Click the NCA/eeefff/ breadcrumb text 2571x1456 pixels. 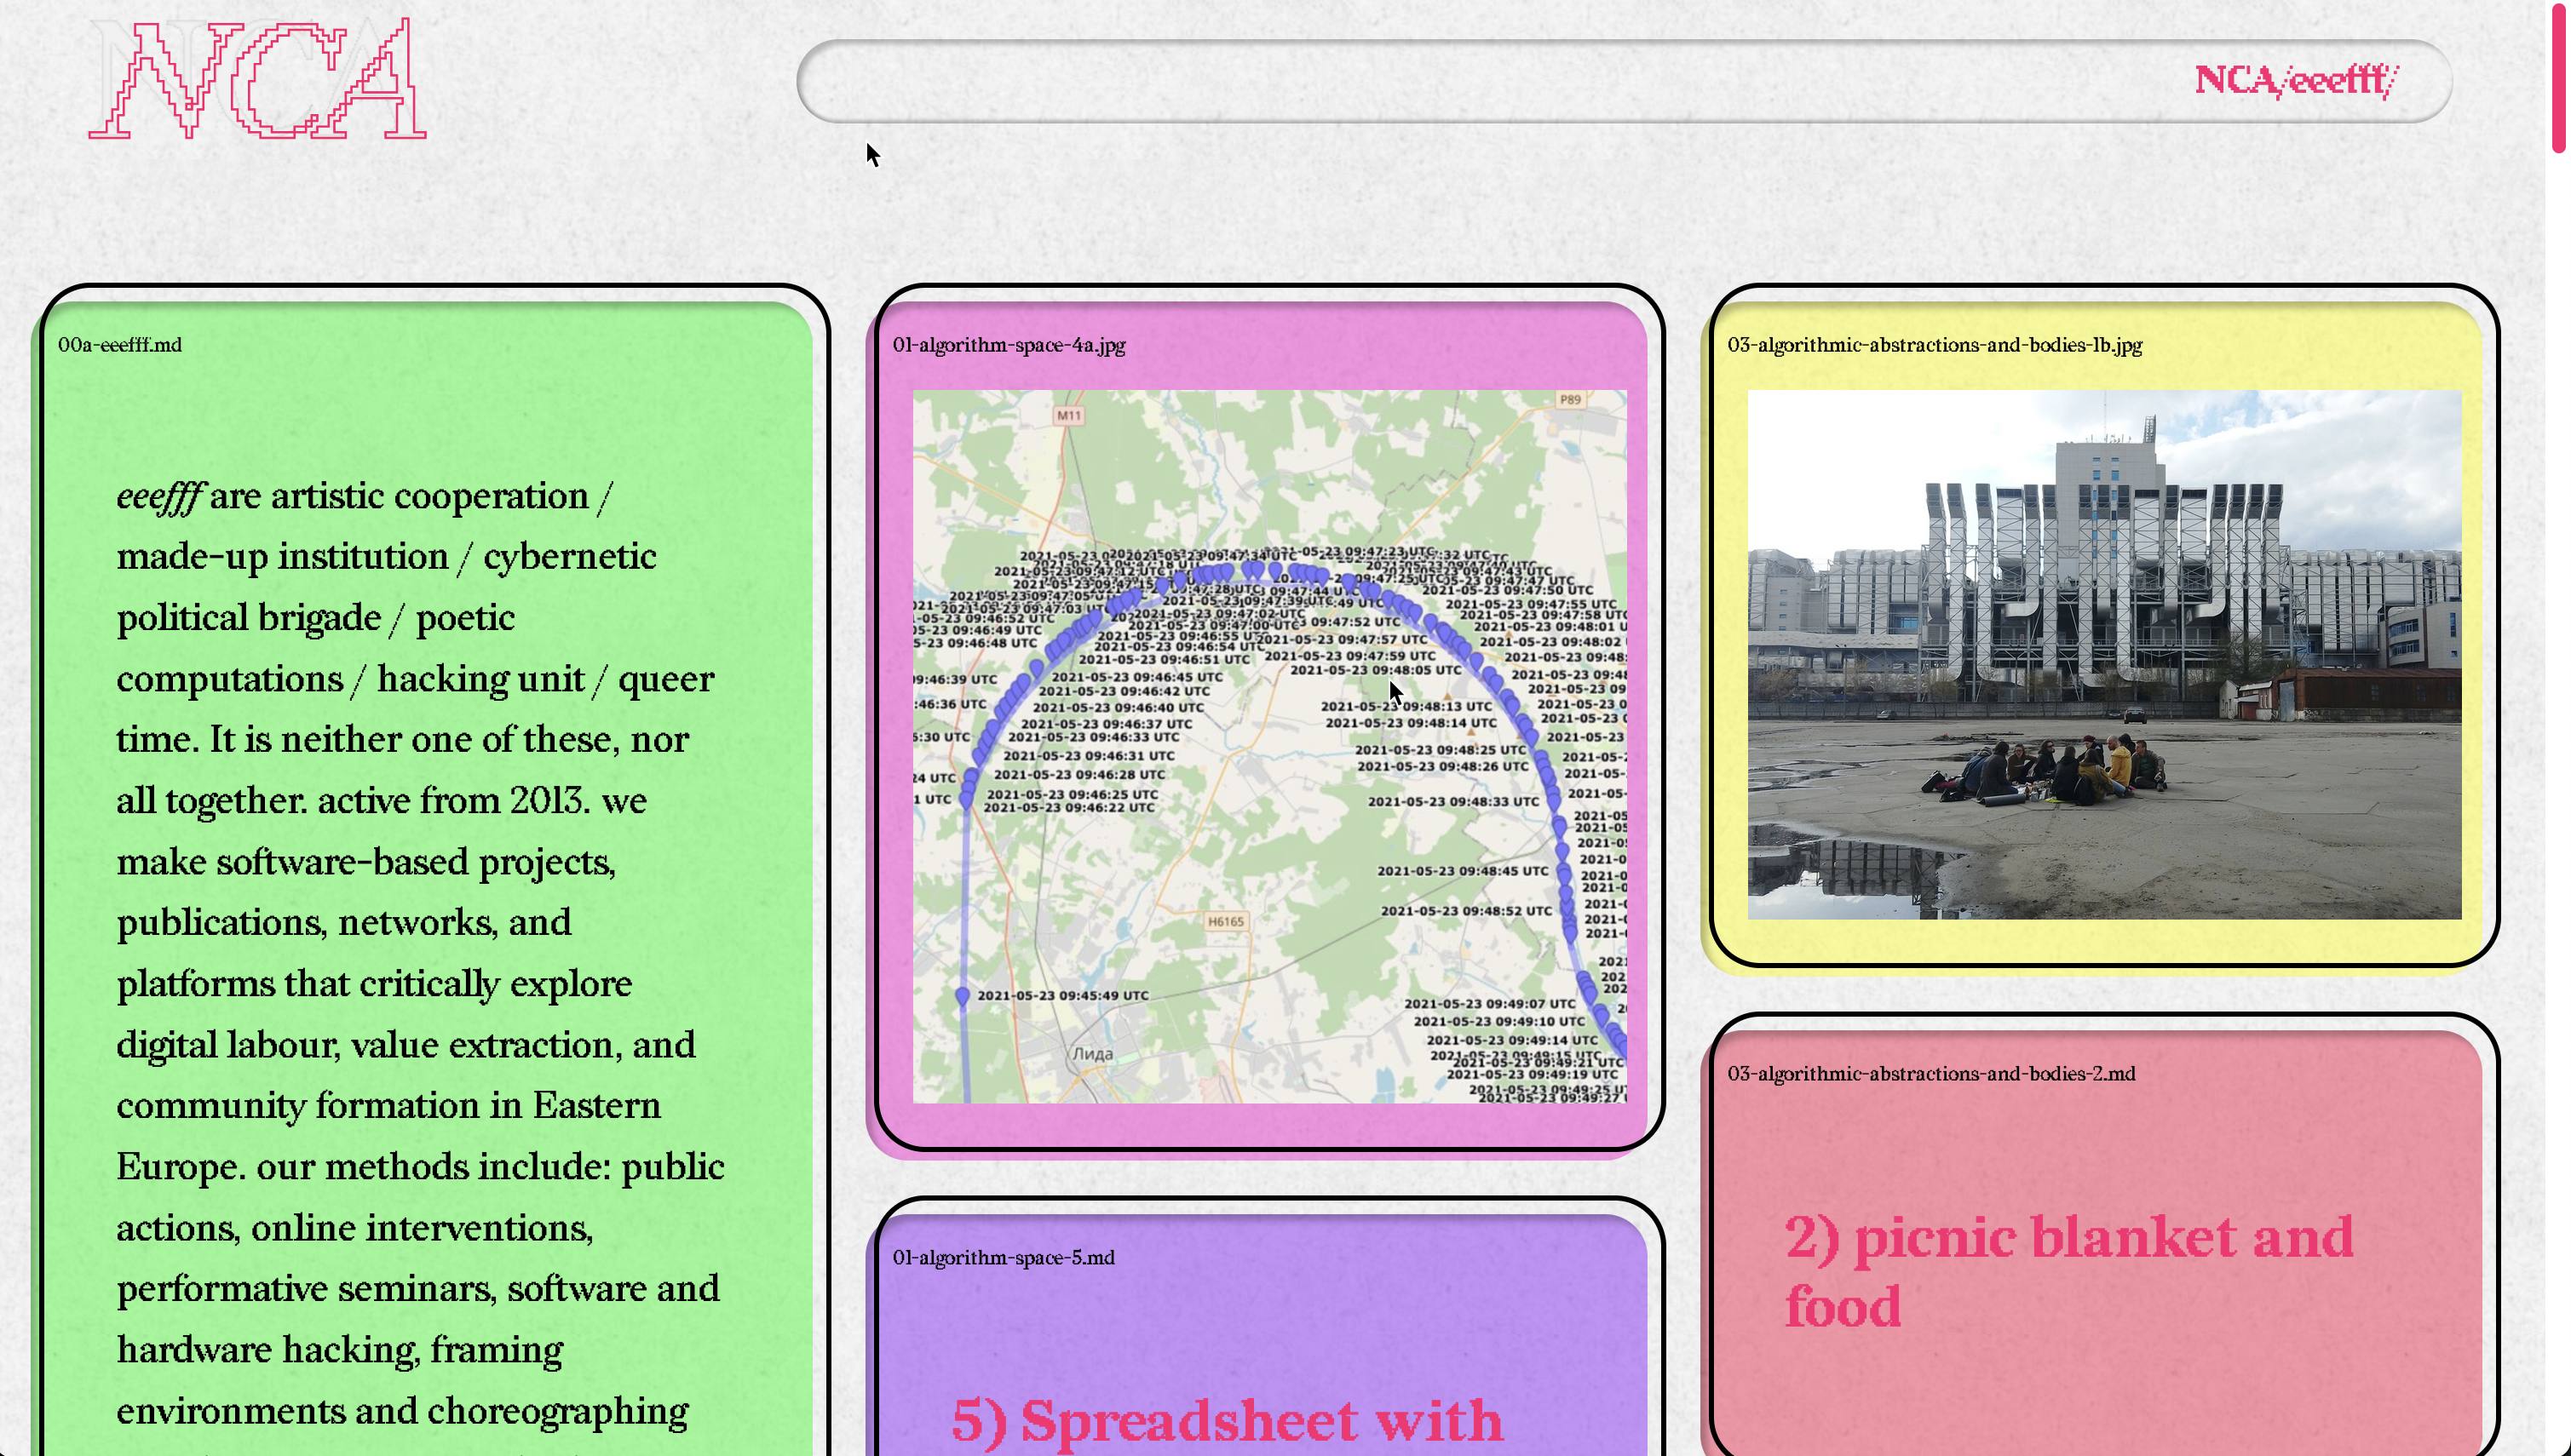coord(2295,80)
